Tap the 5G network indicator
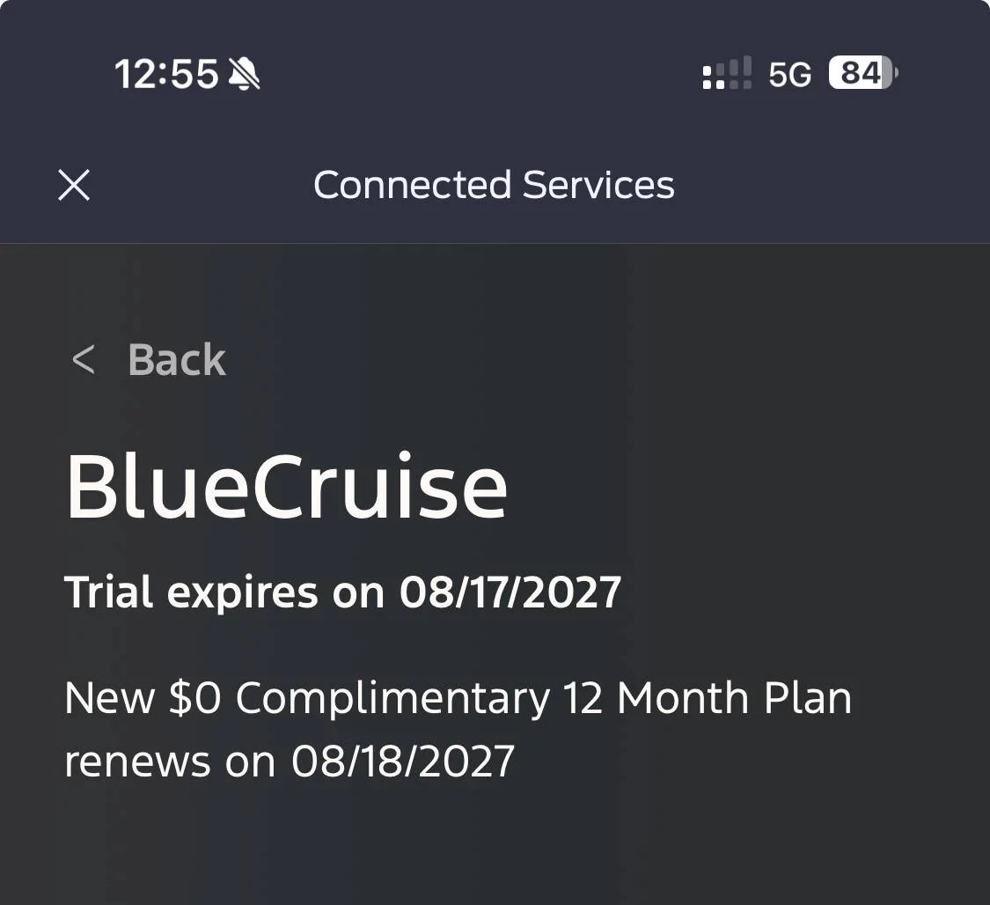990x905 pixels. pos(789,75)
